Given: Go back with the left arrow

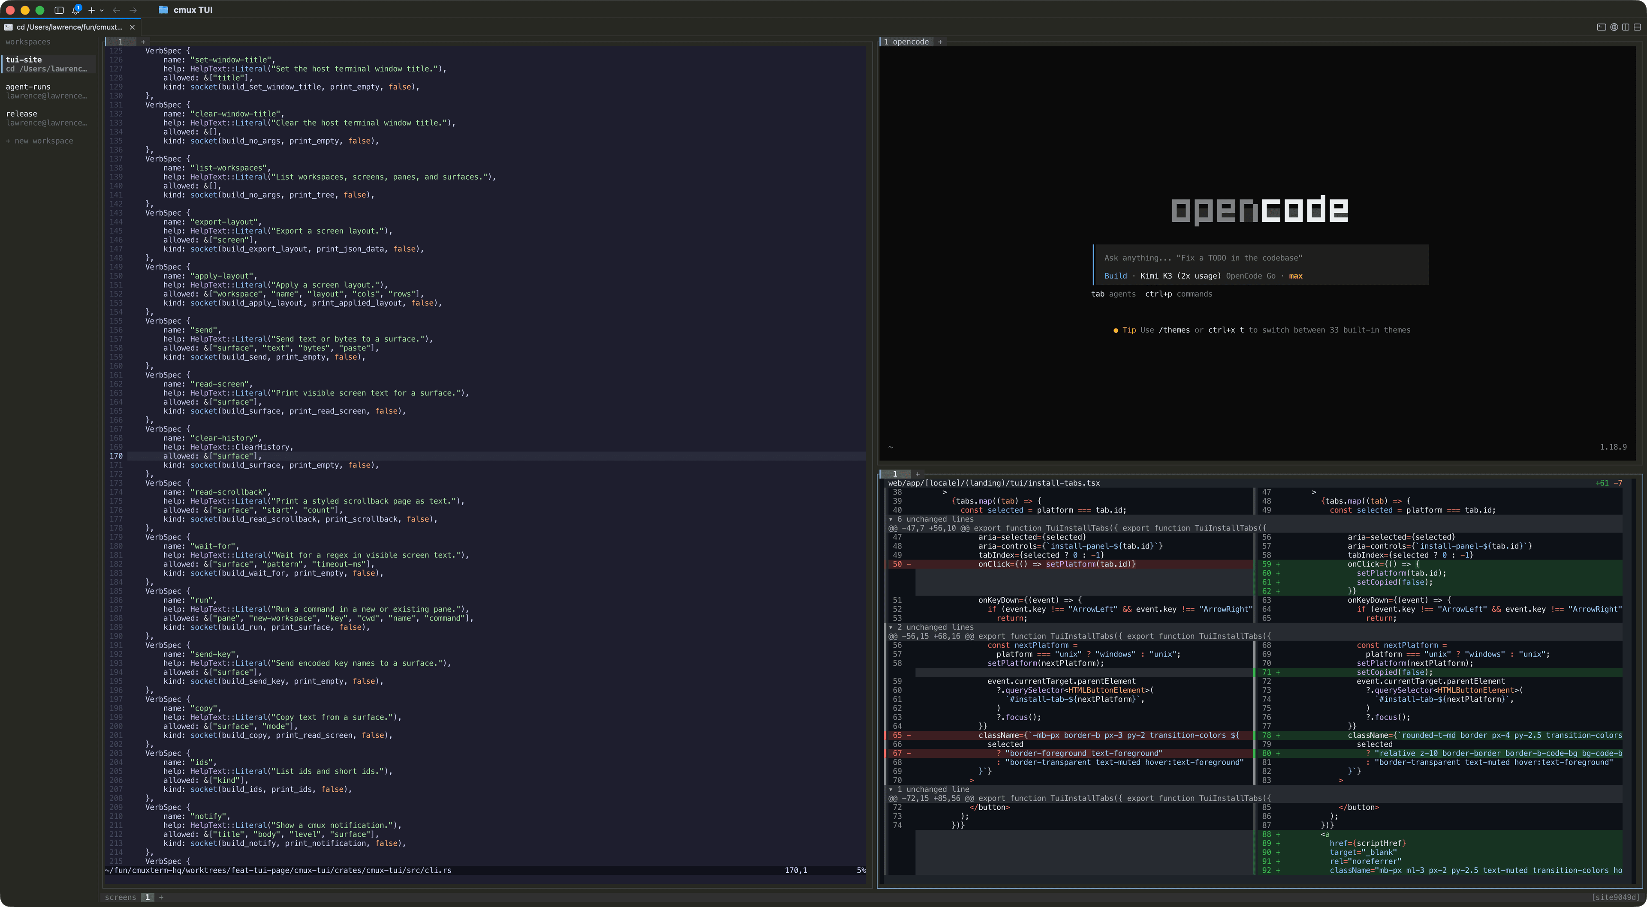Looking at the screenshot, I should [x=116, y=10].
